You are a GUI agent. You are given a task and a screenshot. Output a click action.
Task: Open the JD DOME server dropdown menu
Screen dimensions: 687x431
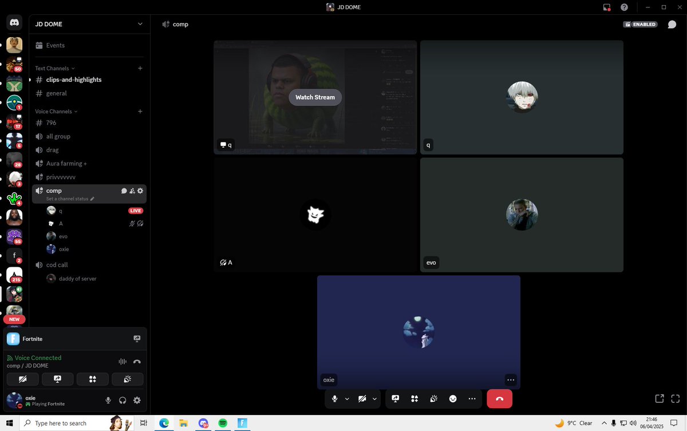[x=89, y=24]
